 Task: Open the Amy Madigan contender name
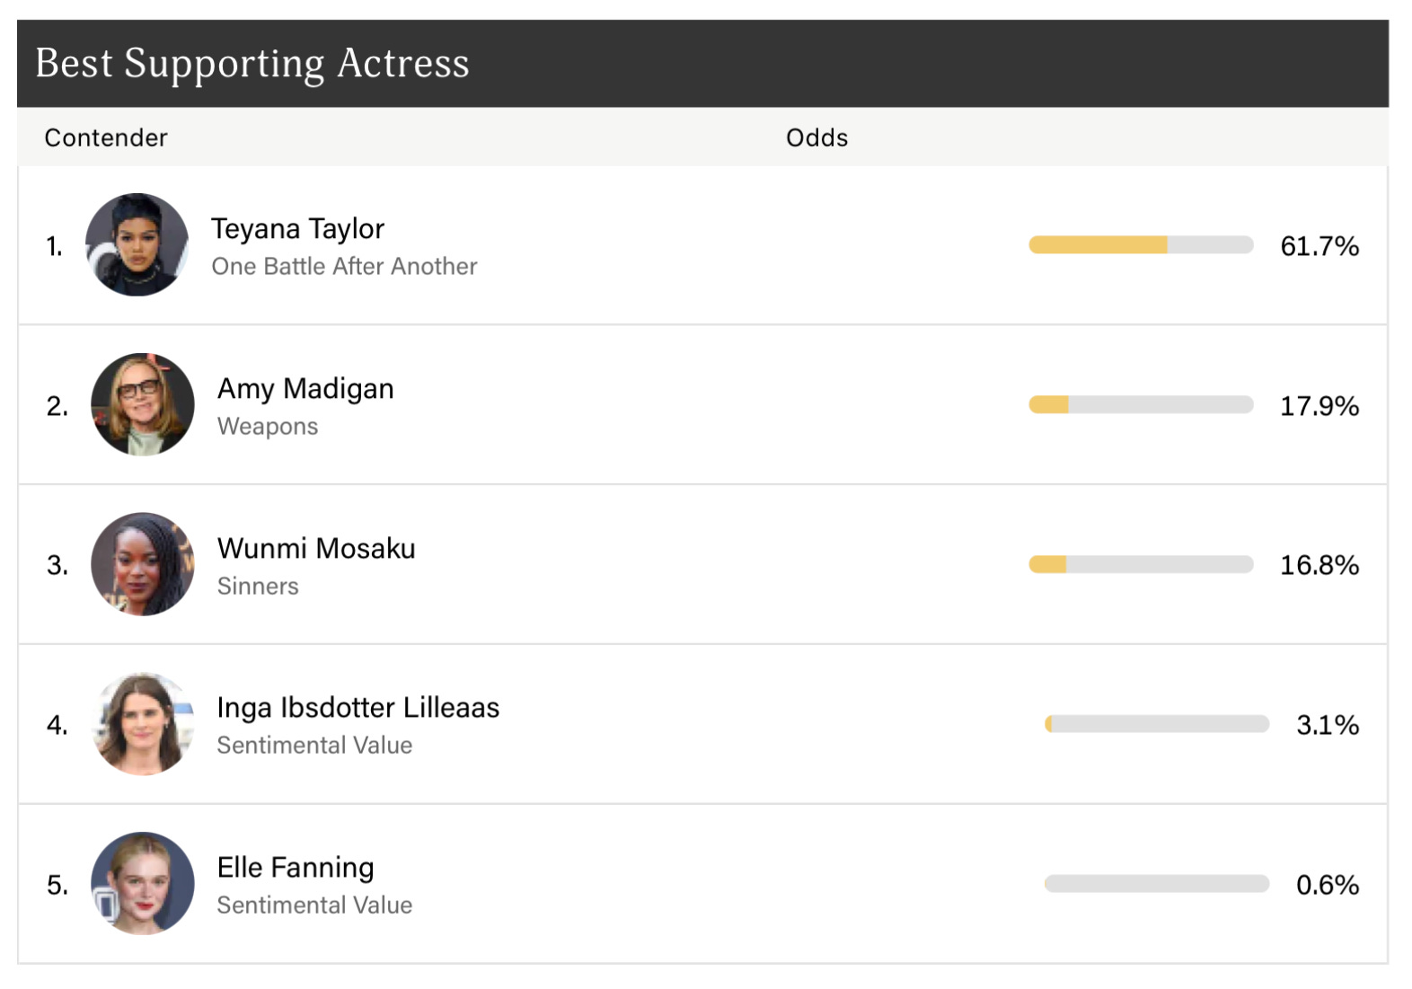[x=305, y=388]
